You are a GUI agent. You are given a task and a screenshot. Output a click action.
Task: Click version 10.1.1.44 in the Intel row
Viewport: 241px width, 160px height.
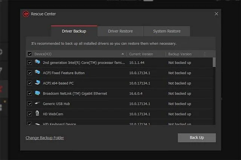(137, 62)
